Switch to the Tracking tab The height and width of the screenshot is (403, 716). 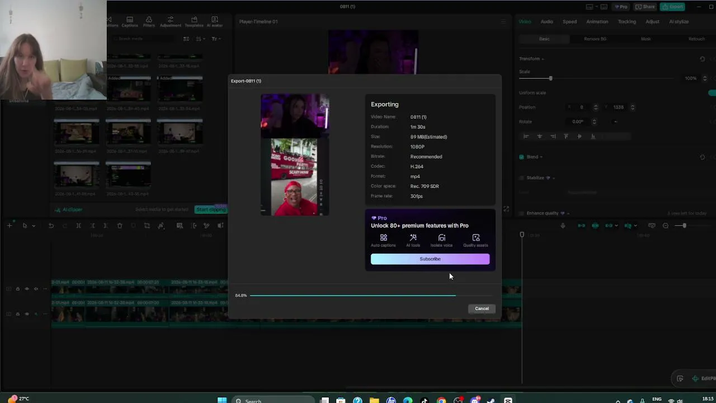pyautogui.click(x=626, y=22)
